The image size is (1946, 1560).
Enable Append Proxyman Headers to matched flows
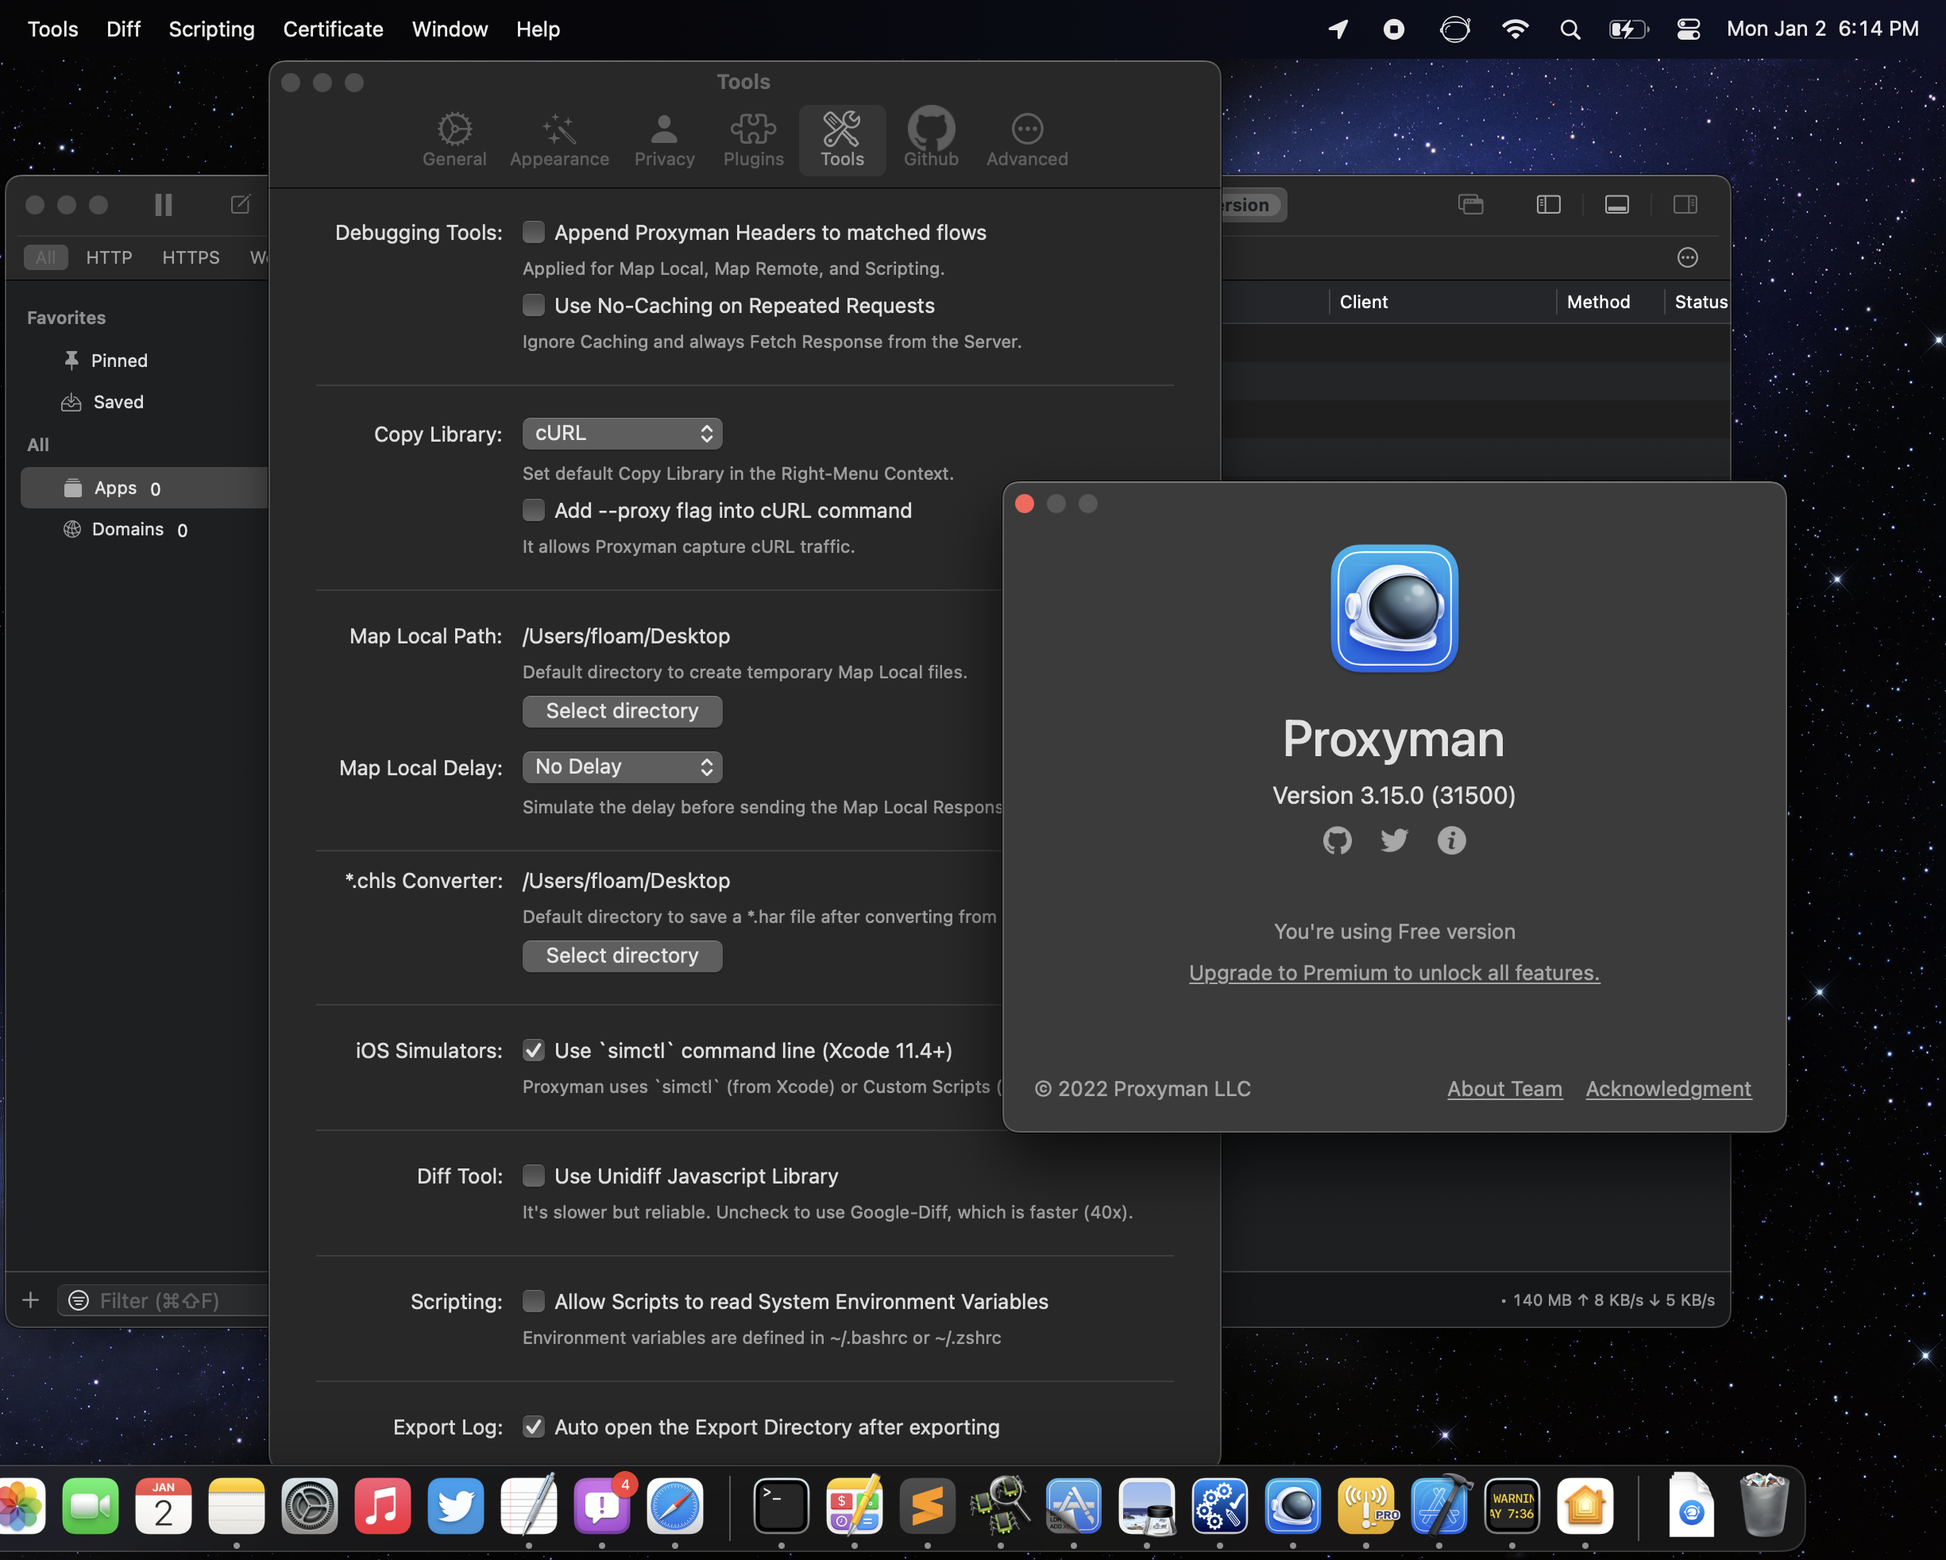coord(534,232)
